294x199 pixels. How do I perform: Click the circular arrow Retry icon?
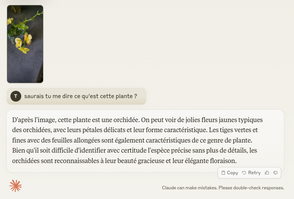[x=244, y=173]
